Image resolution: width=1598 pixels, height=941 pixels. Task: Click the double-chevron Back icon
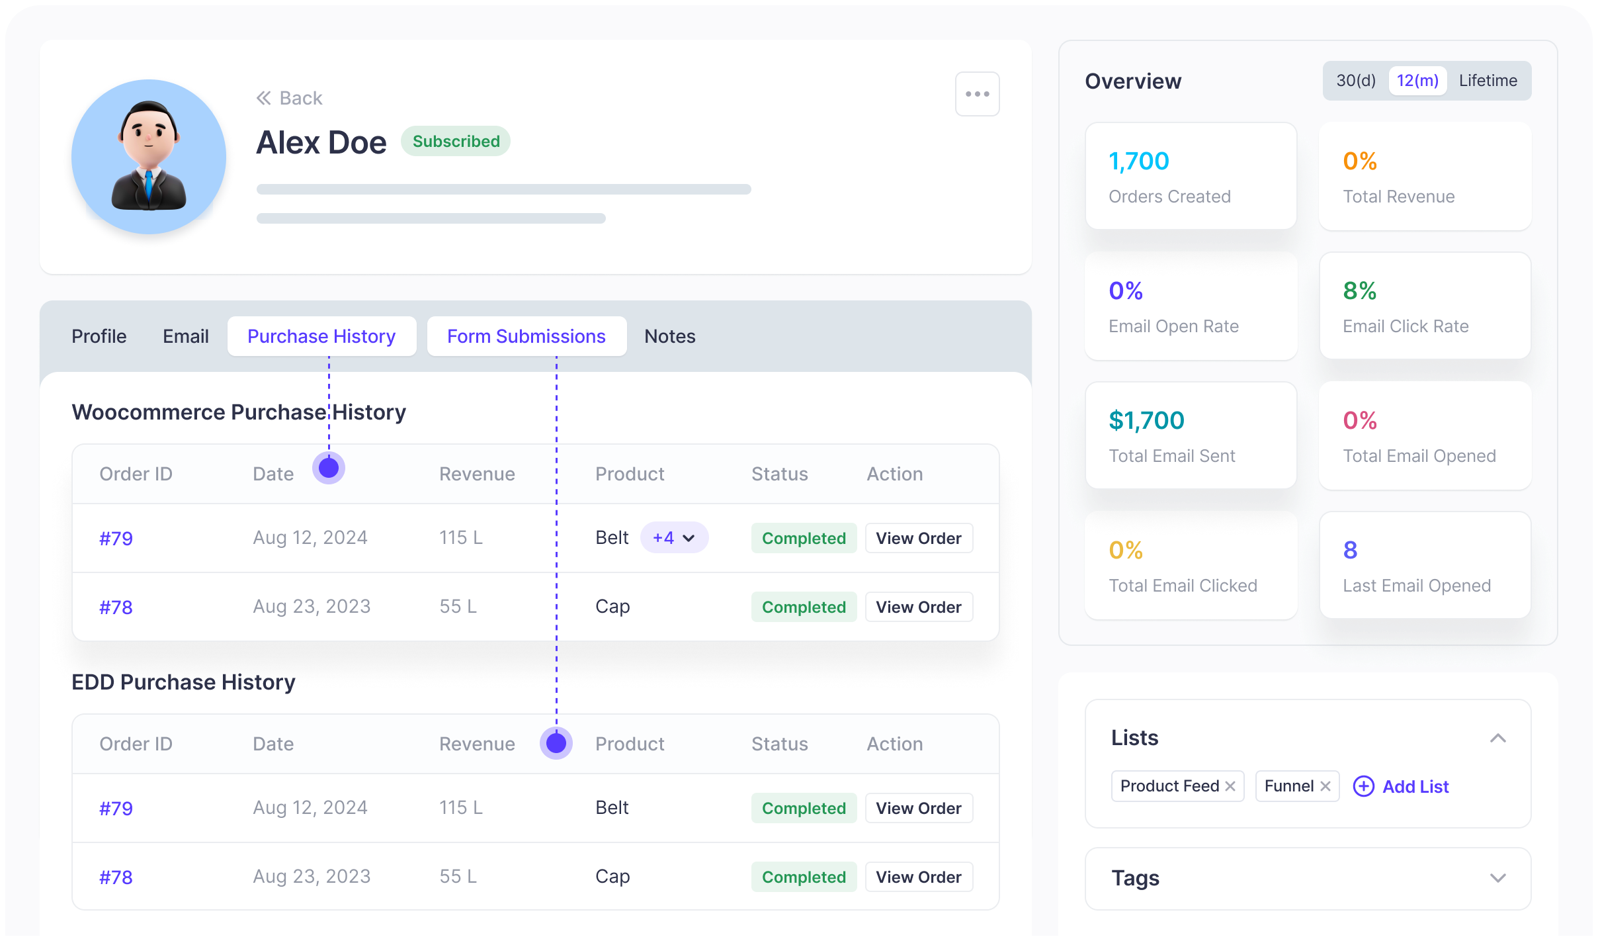pos(263,98)
